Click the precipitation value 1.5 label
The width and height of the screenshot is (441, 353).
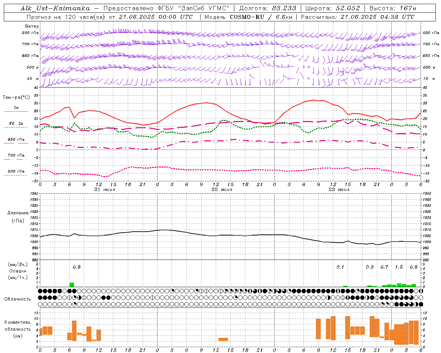pyautogui.click(x=399, y=267)
